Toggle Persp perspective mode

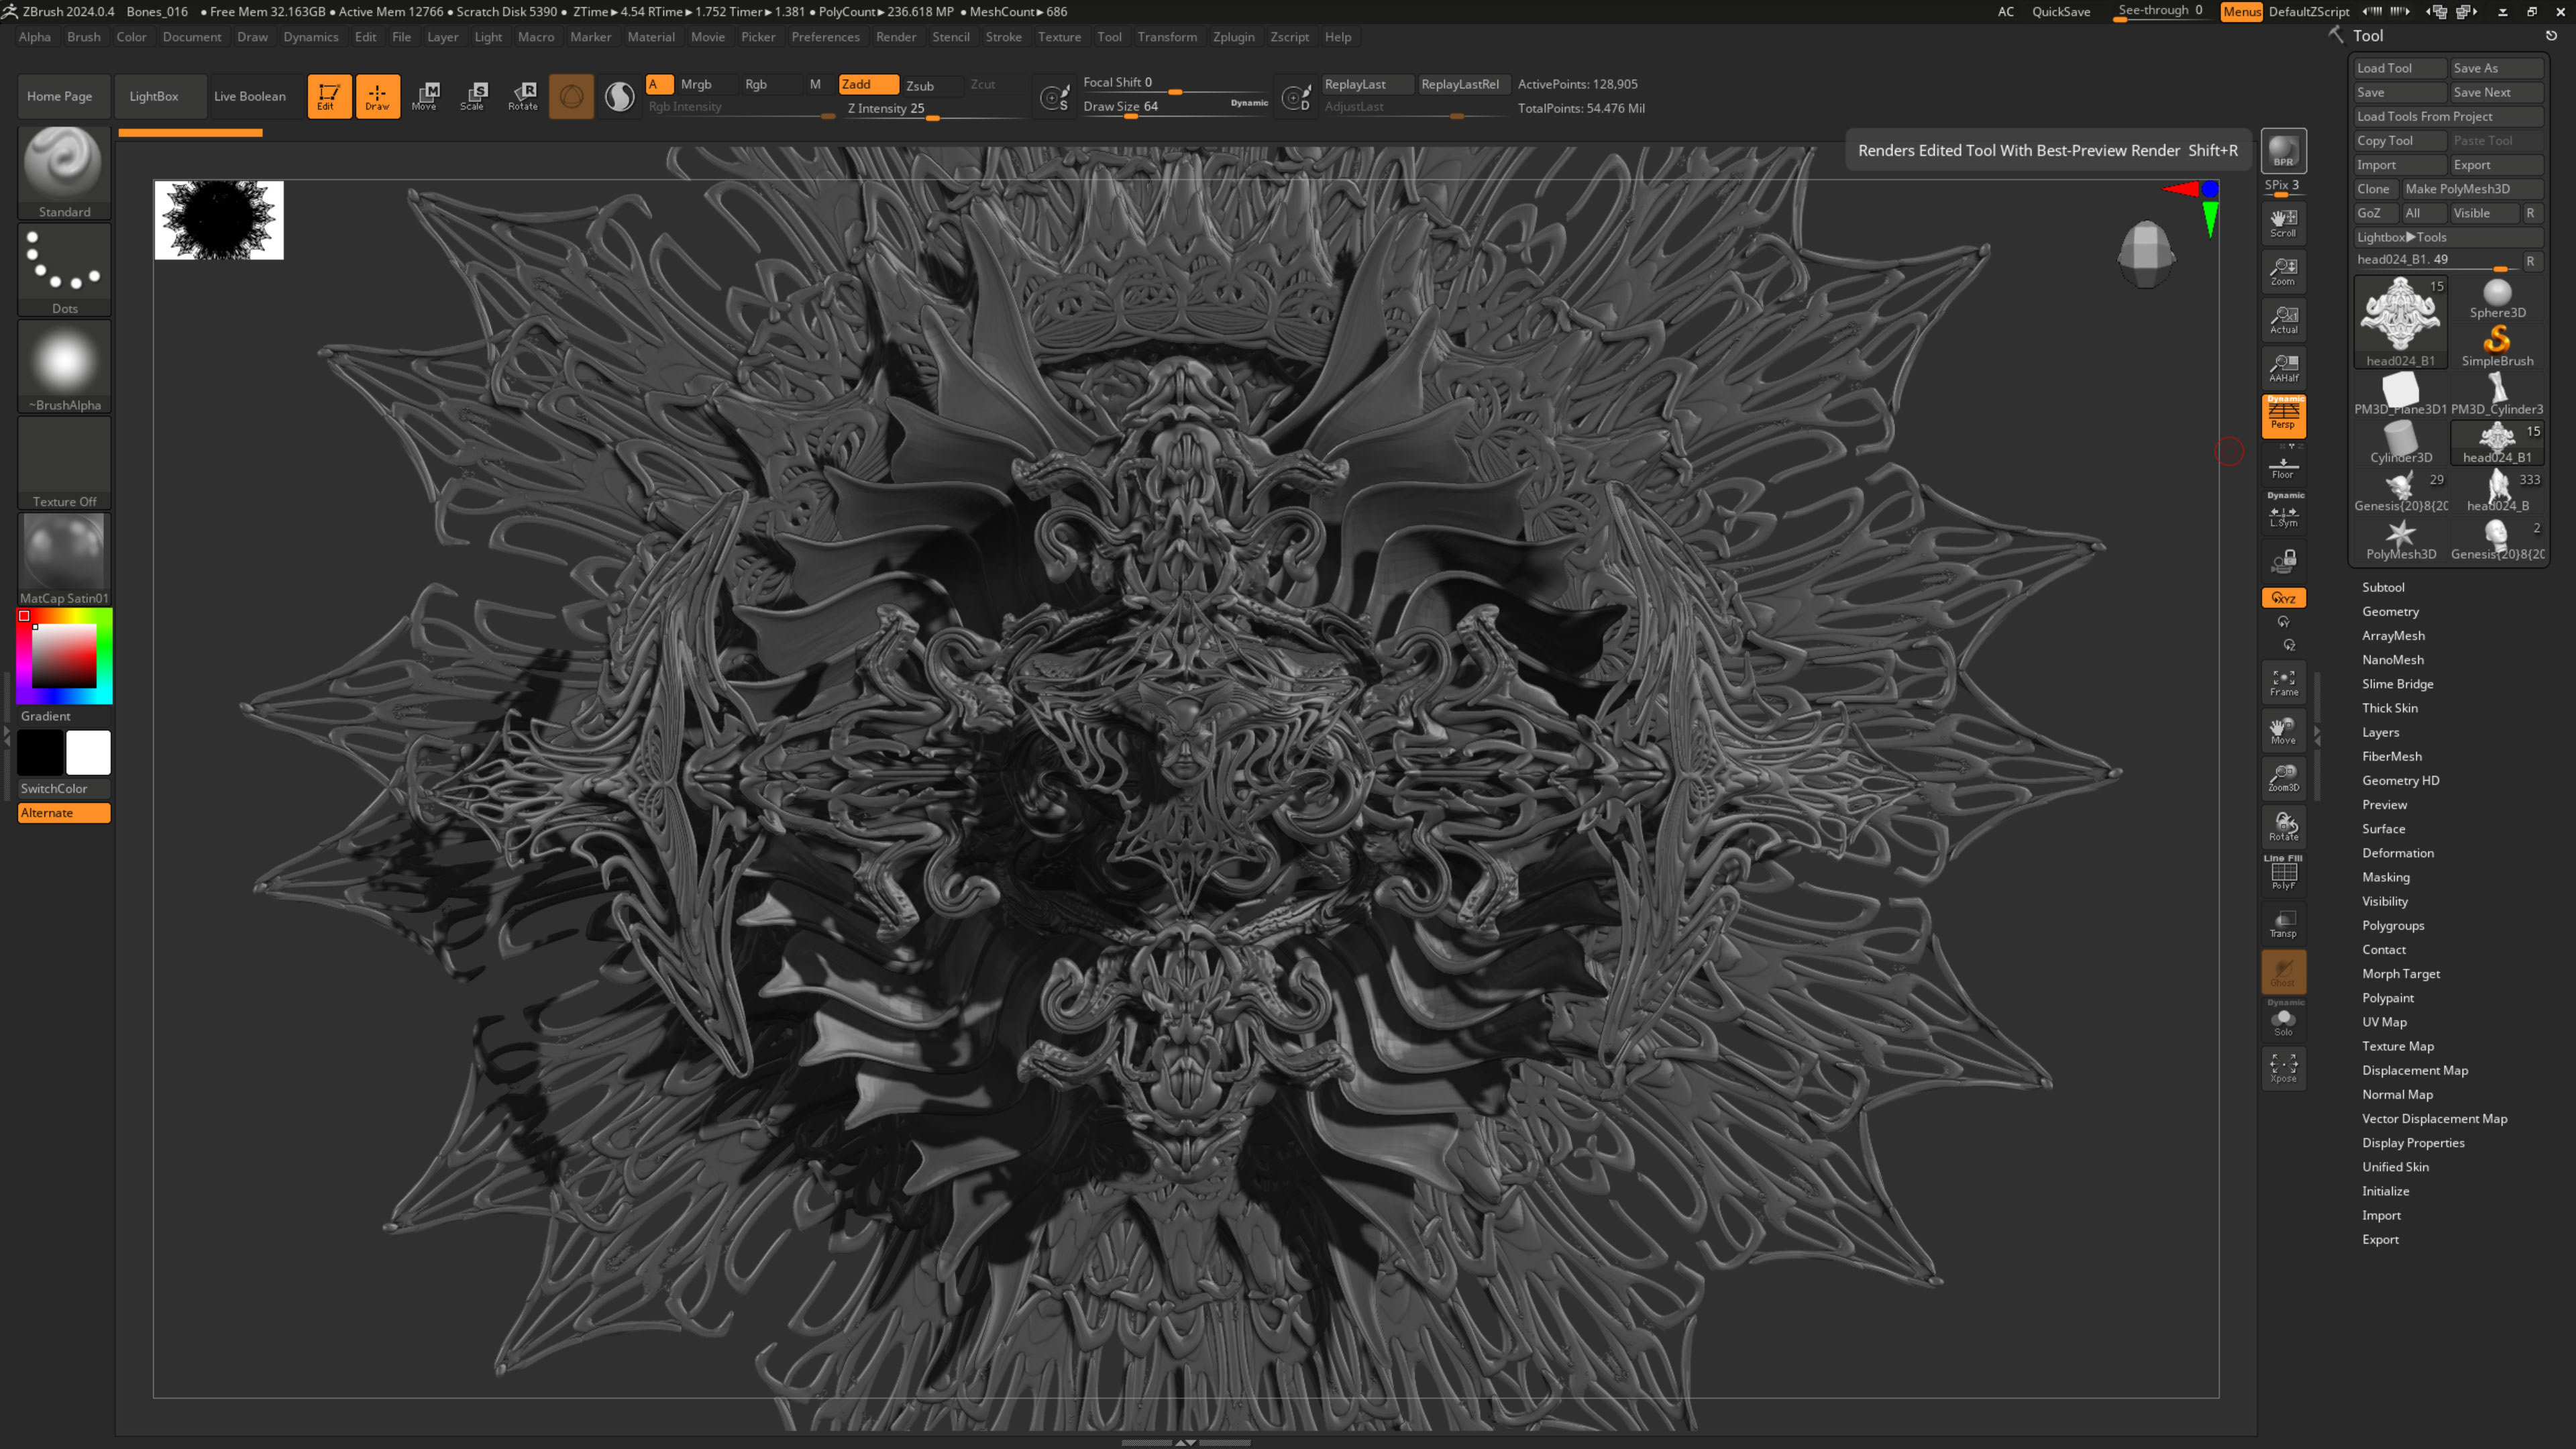coord(2283,415)
